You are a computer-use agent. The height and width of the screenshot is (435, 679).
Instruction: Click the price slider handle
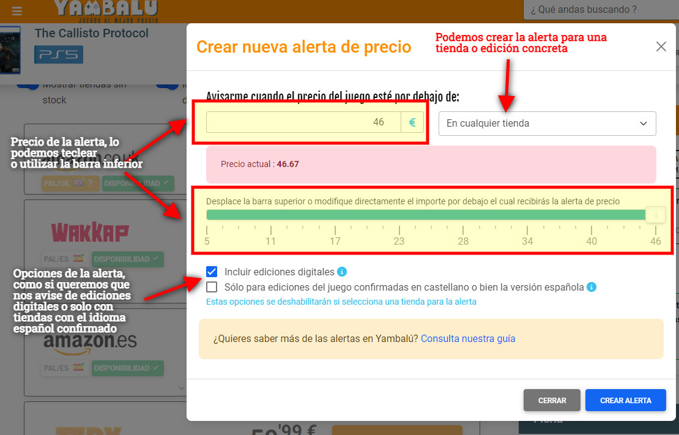coord(655,215)
